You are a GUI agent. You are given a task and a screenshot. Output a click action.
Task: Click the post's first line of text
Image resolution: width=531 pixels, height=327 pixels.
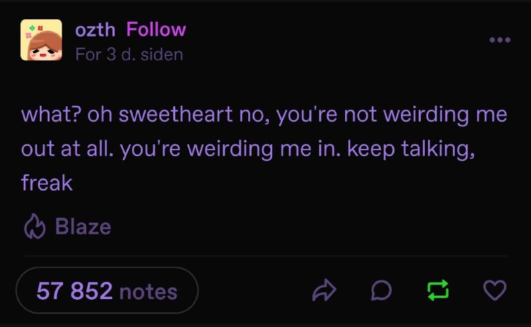pyautogui.click(x=264, y=114)
